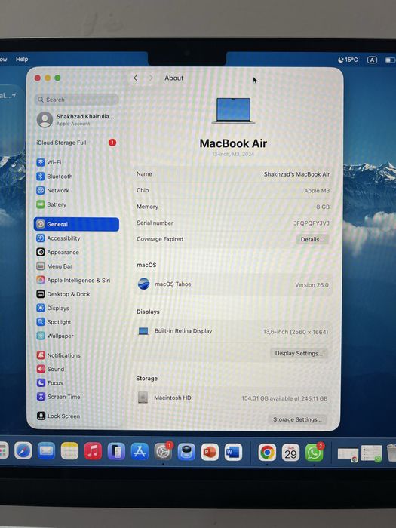This screenshot has width=396, height=528.
Task: Open Mail app in the Dock
Action: pyautogui.click(x=46, y=451)
